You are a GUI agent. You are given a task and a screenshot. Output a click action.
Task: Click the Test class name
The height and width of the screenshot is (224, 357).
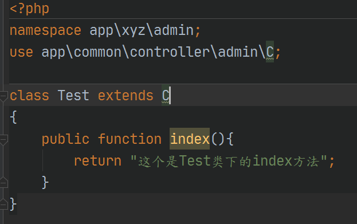tap(73, 95)
